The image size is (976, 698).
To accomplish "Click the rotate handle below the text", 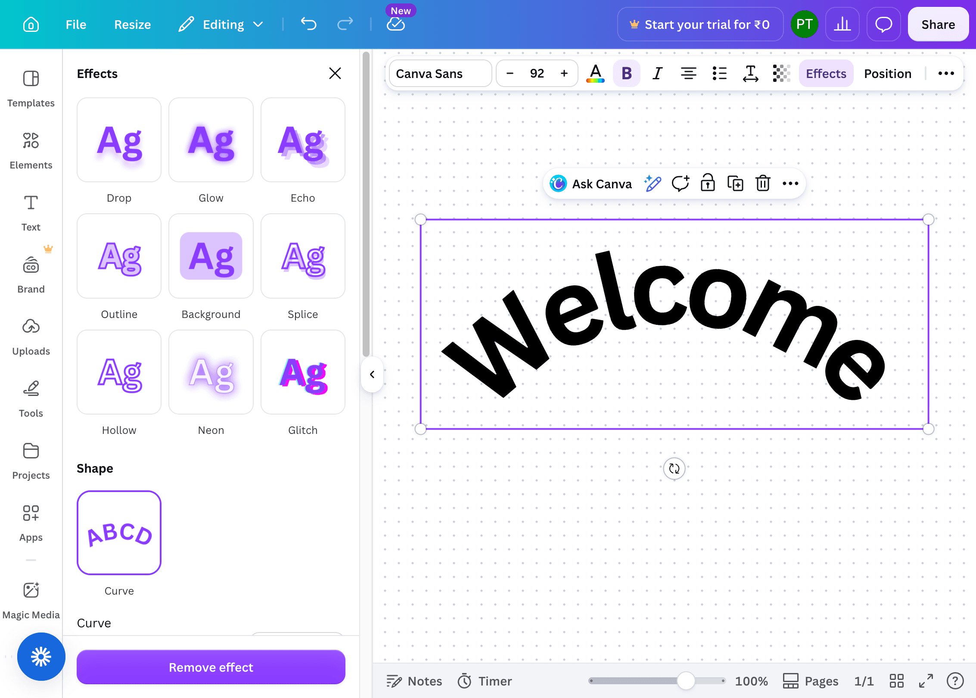I will pos(674,468).
